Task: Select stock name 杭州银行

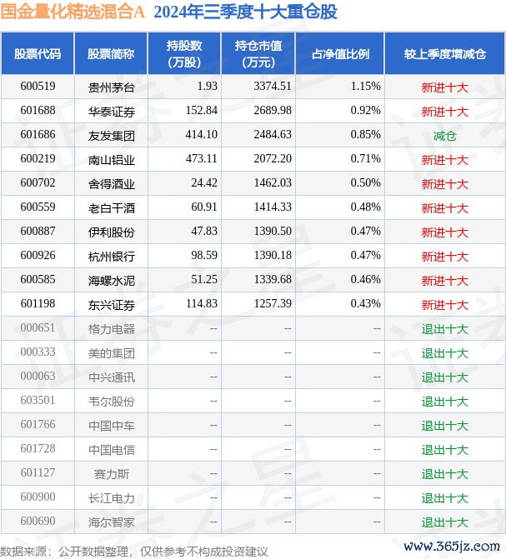Action: point(112,257)
